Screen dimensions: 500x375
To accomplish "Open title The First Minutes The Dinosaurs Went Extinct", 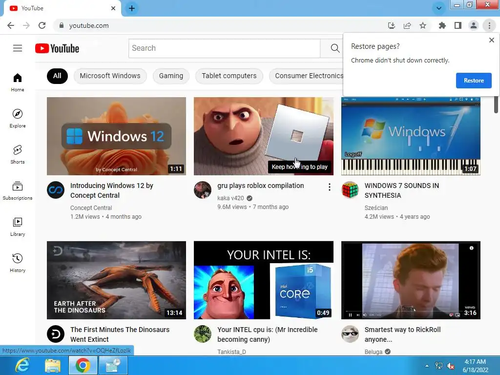I will (120, 334).
